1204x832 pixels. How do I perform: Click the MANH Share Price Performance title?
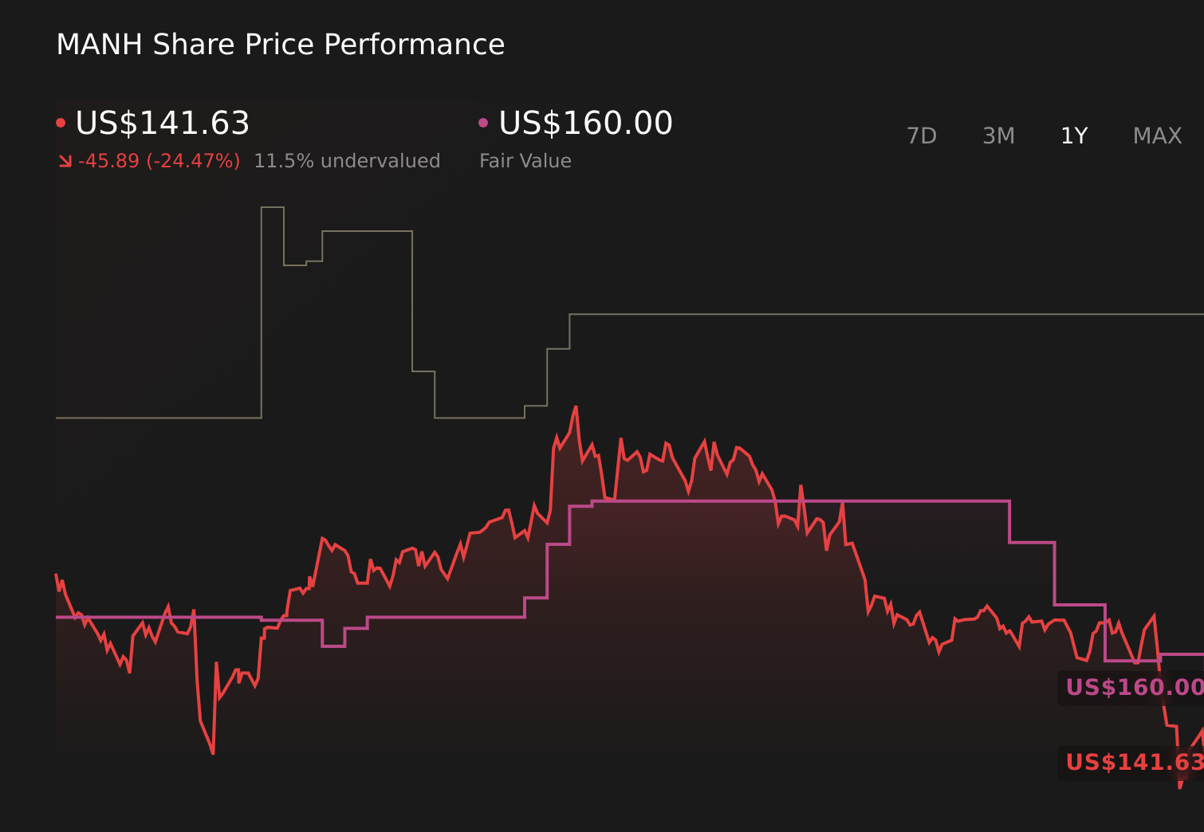tap(281, 45)
